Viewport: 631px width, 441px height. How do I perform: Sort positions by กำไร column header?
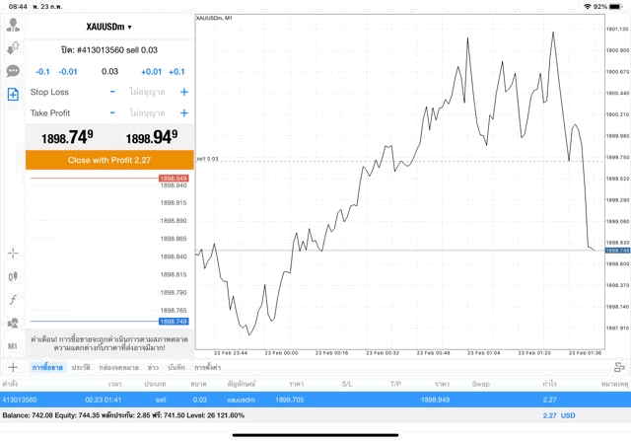pyautogui.click(x=549, y=383)
